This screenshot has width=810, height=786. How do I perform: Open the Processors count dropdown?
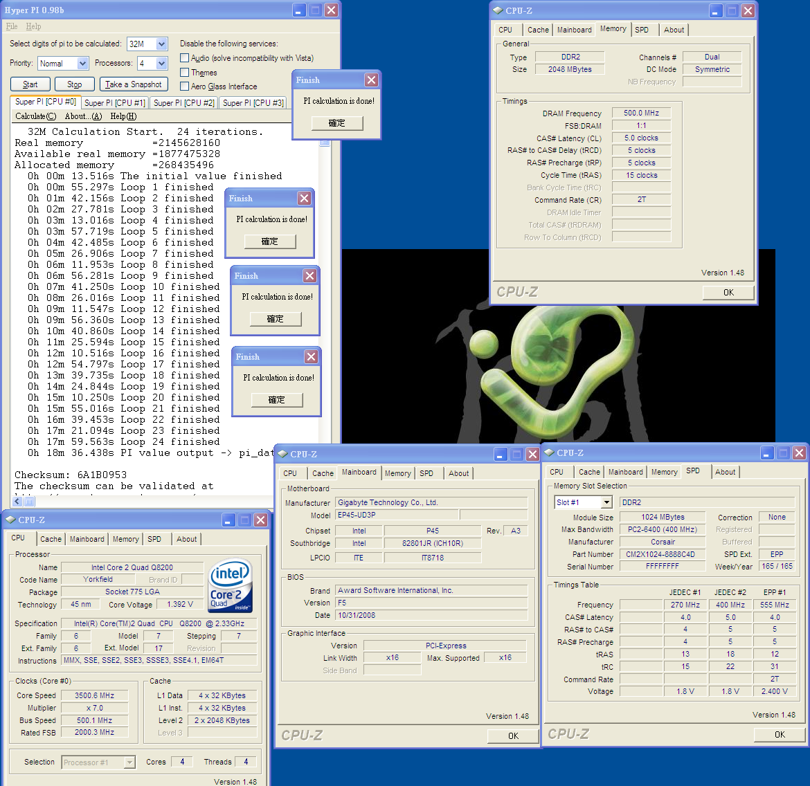161,64
